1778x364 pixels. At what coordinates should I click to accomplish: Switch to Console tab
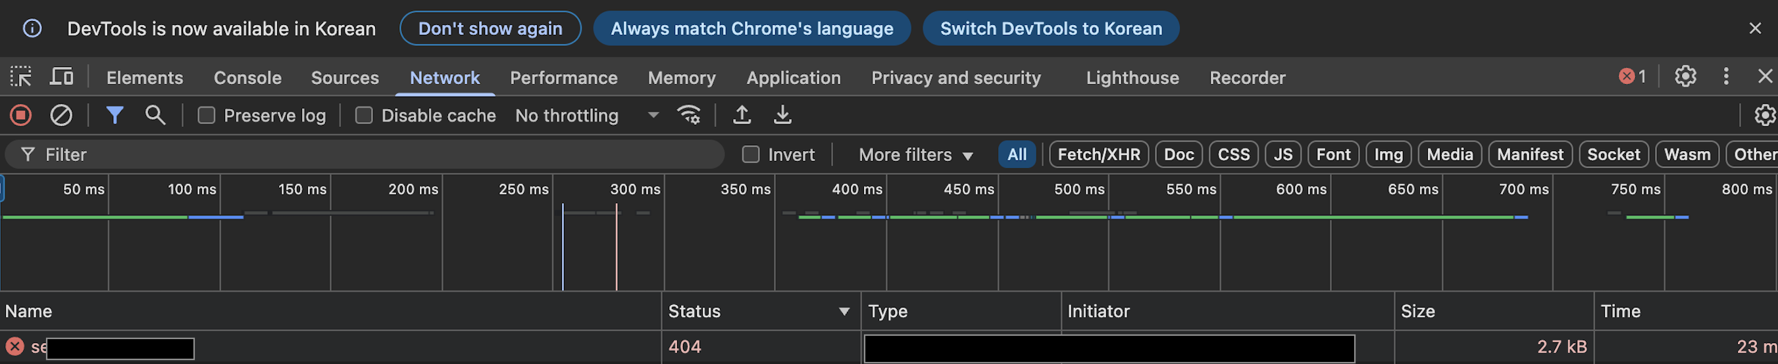coord(248,78)
